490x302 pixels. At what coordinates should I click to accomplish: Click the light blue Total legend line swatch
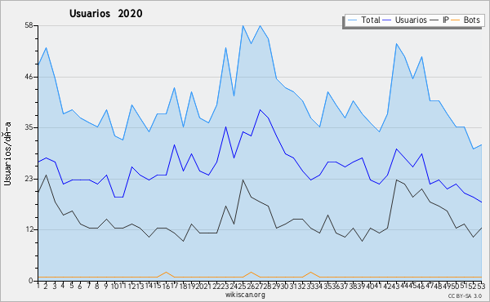352,20
